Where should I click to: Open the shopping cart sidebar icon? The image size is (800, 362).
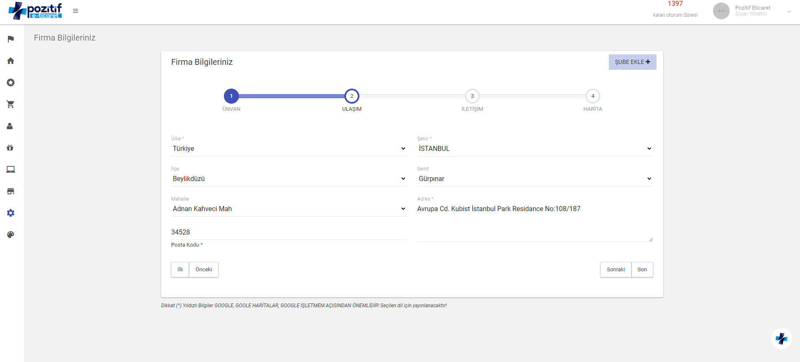tap(11, 105)
